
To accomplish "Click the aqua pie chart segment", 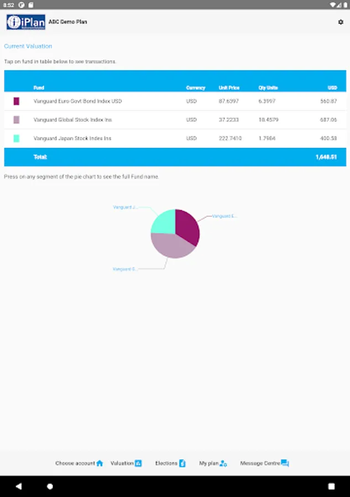I will 166,223.
